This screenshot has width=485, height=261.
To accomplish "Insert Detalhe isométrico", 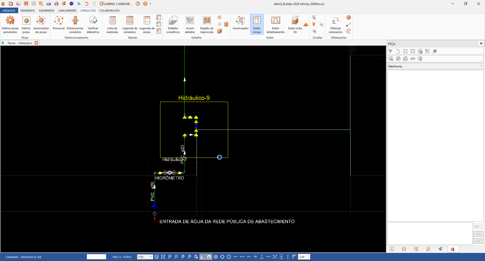I will [173, 24].
